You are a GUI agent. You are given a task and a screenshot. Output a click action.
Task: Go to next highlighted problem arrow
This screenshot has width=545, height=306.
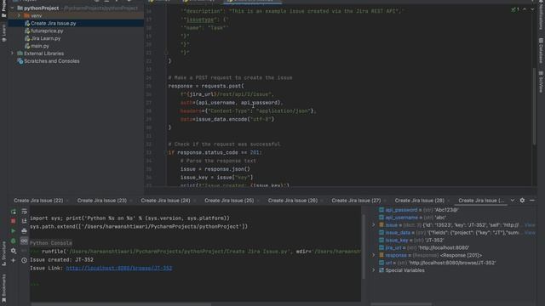pos(532,9)
